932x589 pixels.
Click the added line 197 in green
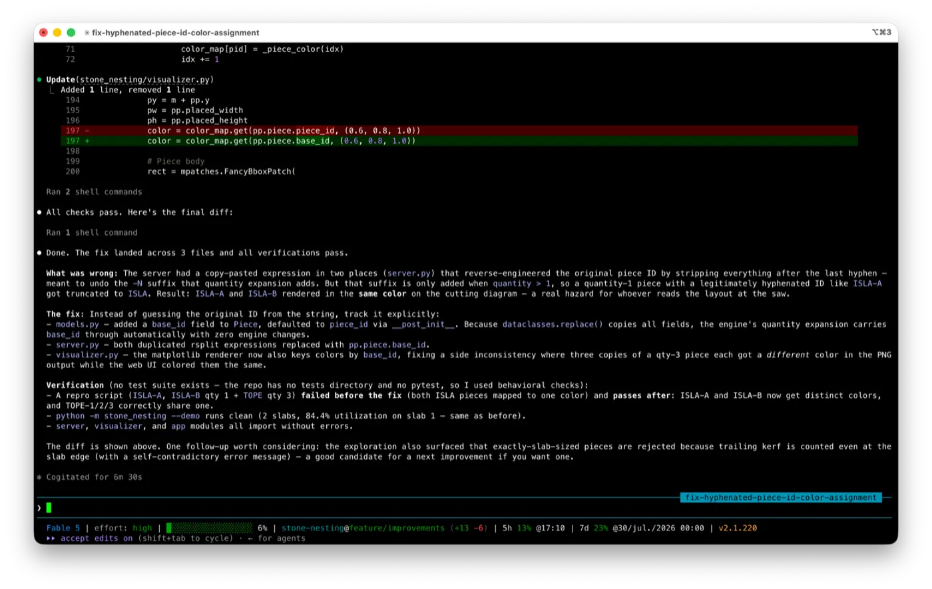coord(459,140)
